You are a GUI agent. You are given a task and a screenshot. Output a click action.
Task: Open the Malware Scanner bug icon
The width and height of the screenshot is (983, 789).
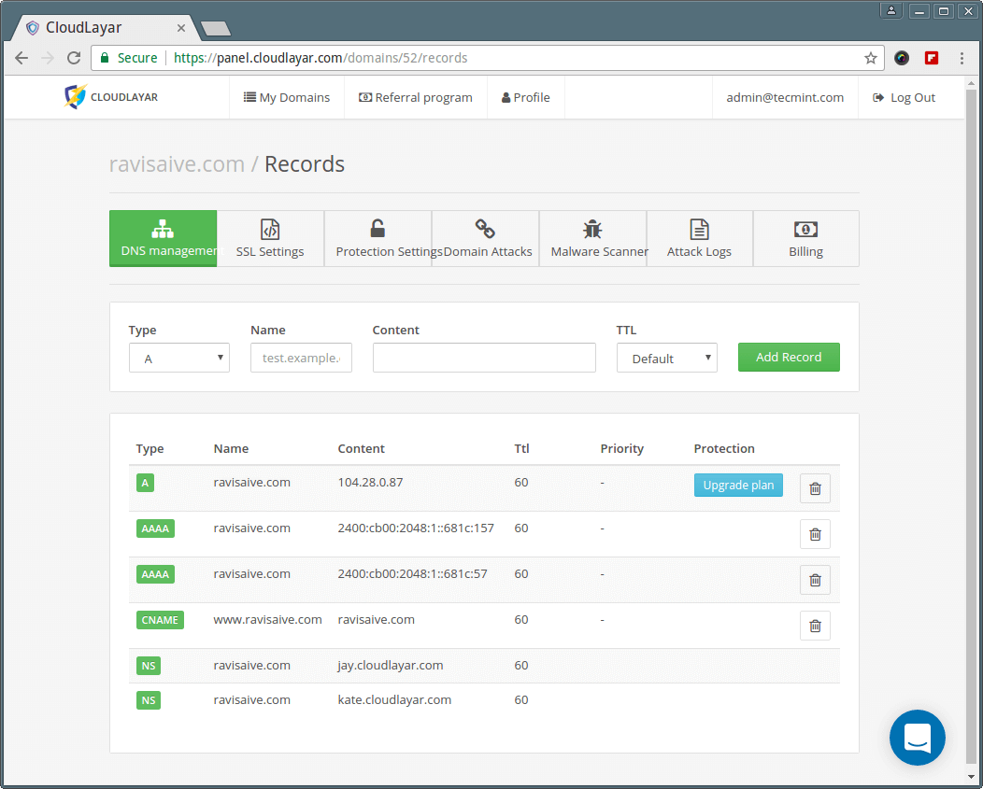click(592, 229)
